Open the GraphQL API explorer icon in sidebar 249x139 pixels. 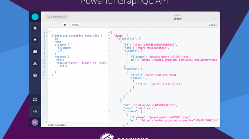tap(35, 100)
